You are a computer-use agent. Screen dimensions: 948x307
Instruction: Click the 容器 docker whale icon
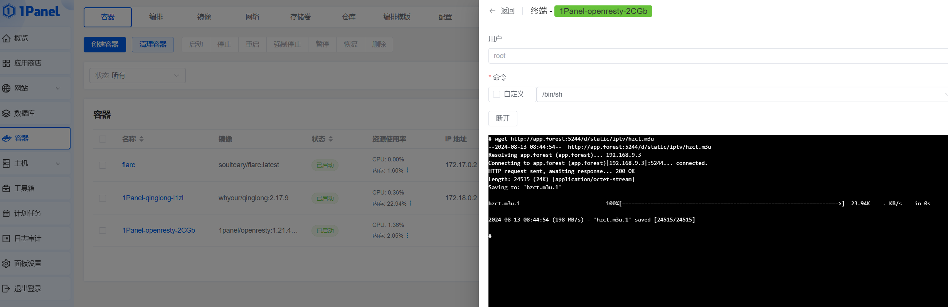(x=7, y=138)
